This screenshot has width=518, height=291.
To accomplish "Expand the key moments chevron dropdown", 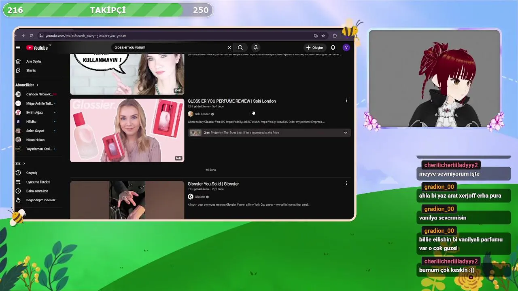I will click(346, 133).
